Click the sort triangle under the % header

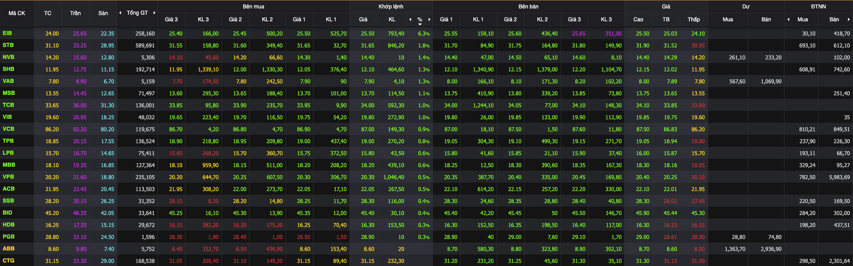420,24
